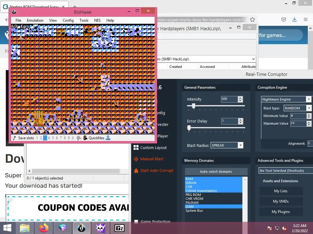Screen dimensions: 313x234
Task: Select CHR memory domain
Action: (x=214, y=187)
